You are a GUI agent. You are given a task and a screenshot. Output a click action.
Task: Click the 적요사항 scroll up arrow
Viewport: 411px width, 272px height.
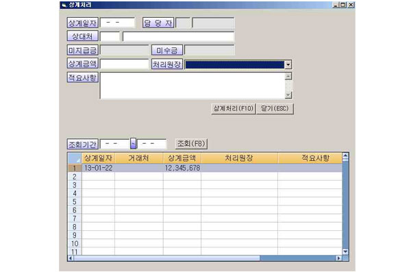click(288, 76)
